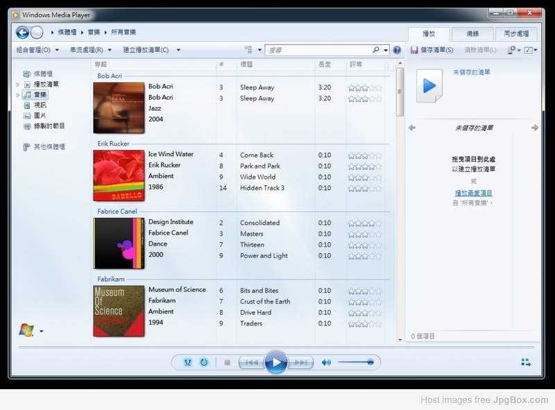Select 錄製的節目 recorded TV in the sidebar
Screen dimensions: 555x410
pos(44,126)
